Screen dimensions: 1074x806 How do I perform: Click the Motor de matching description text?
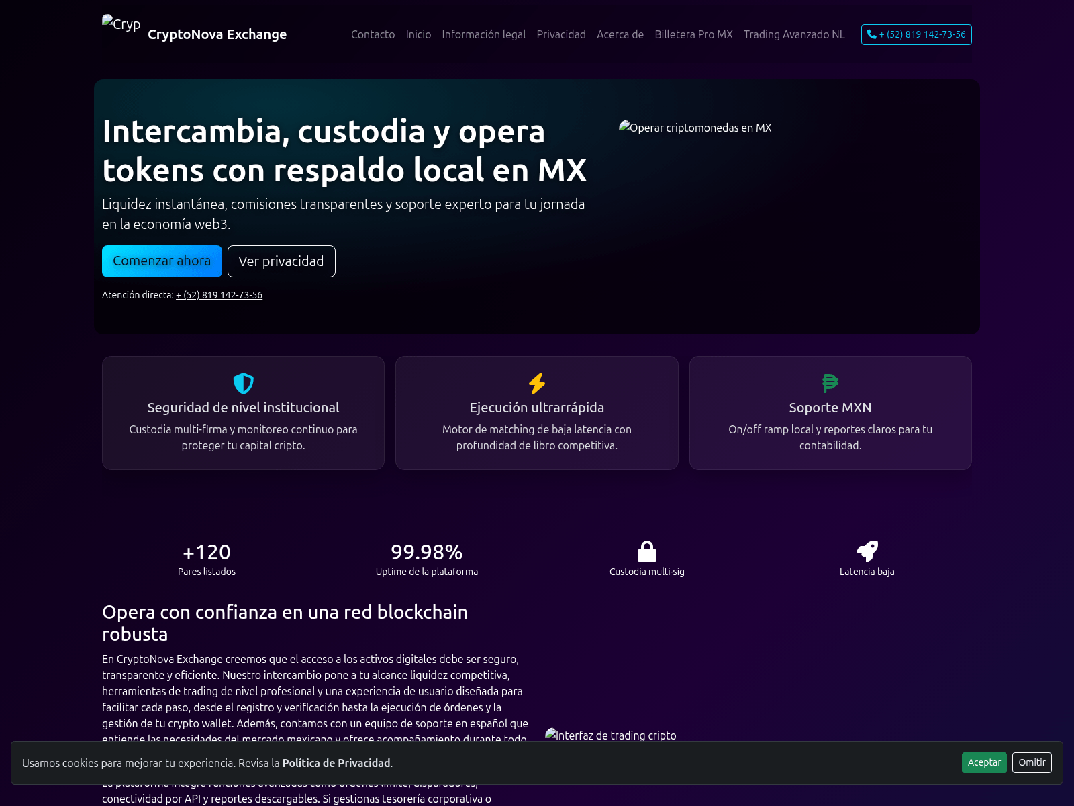[537, 437]
